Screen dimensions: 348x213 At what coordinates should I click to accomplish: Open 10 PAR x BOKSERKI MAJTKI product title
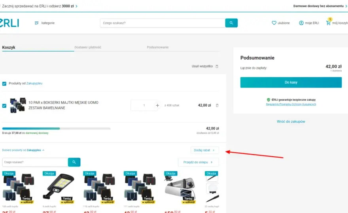[64, 105]
